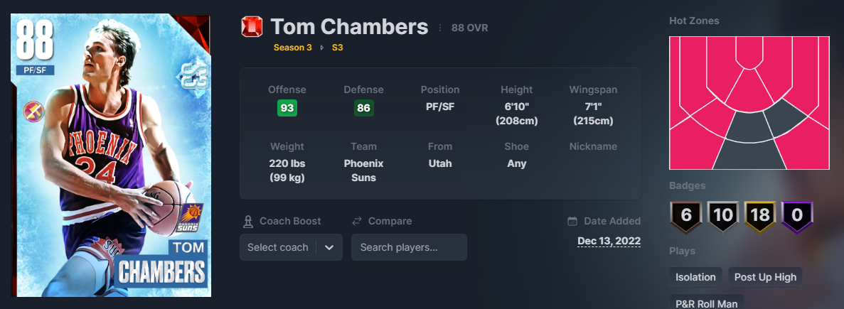Click the black badge icon showing 6
The width and height of the screenshot is (844, 309).
pyautogui.click(x=685, y=215)
